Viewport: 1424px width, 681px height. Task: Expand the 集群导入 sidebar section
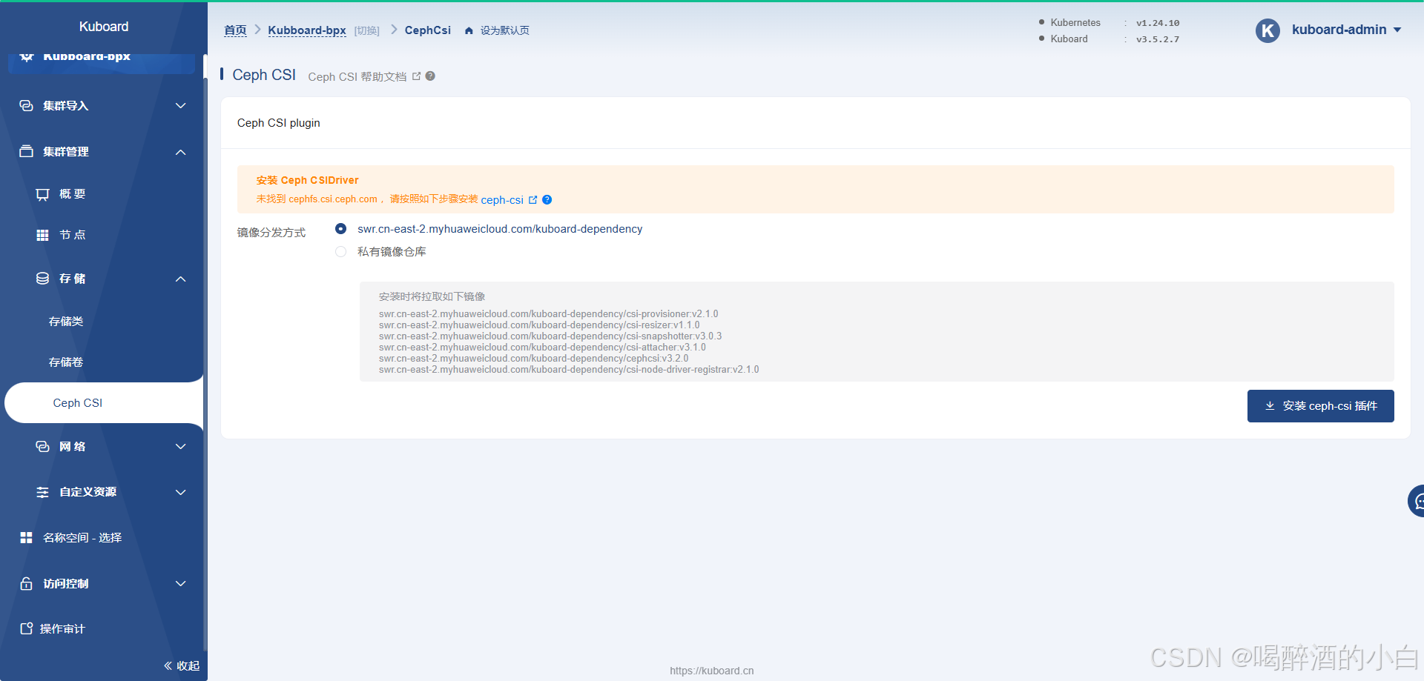click(180, 106)
